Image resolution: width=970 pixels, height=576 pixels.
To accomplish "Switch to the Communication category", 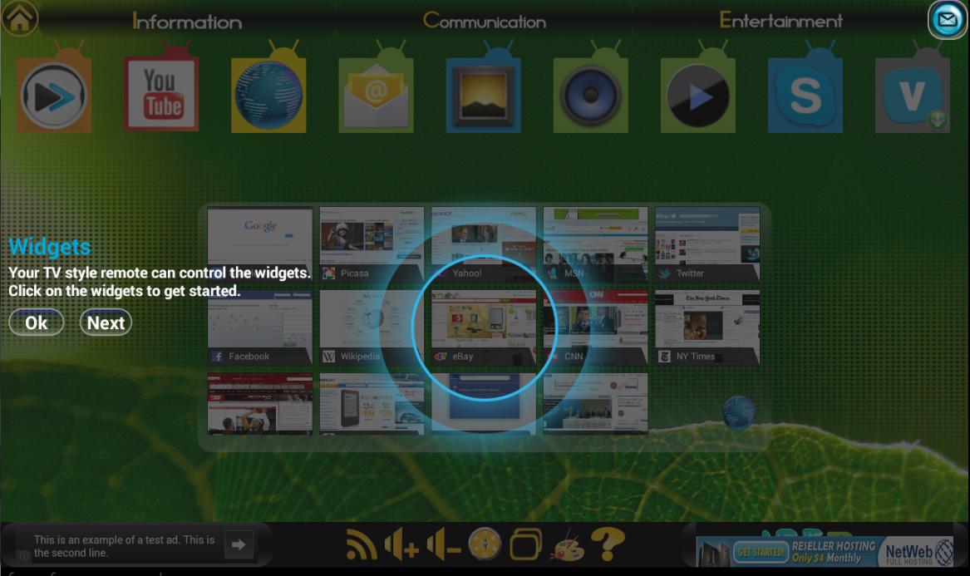I will click(485, 21).
